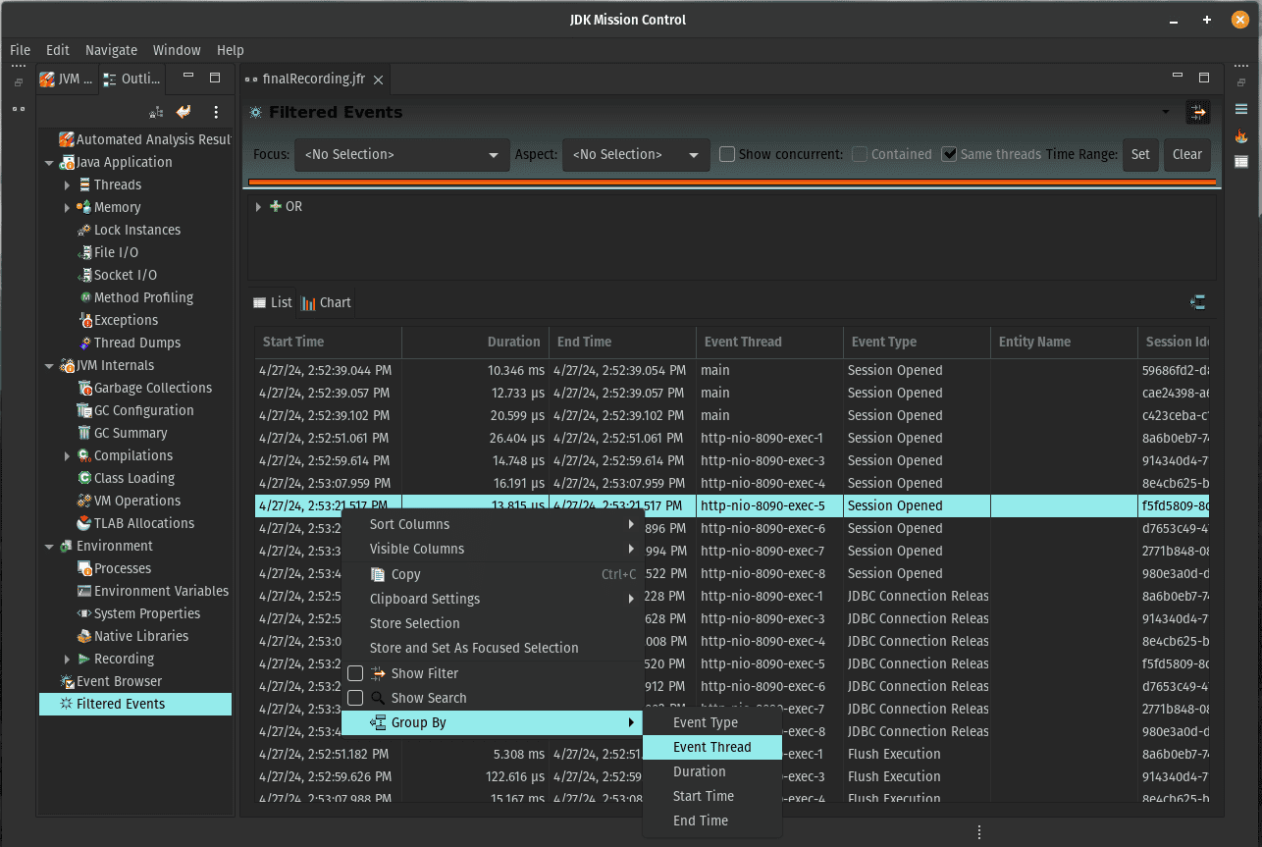The width and height of the screenshot is (1262, 847).
Task: Maximize the finalRecording.jfr editor area
Action: (x=1204, y=78)
